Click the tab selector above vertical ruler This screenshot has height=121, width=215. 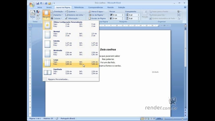point(30,26)
